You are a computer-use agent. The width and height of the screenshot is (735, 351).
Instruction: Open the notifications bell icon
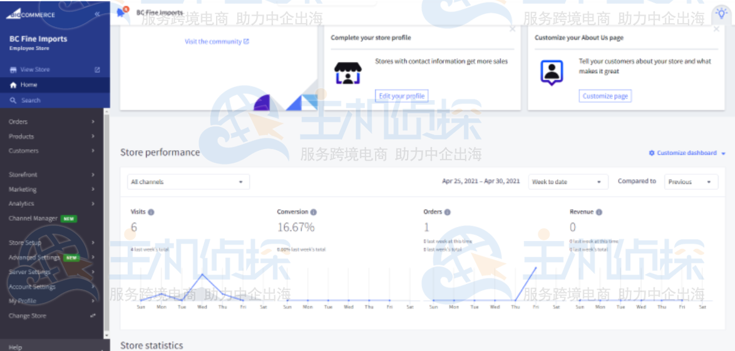[x=121, y=13]
